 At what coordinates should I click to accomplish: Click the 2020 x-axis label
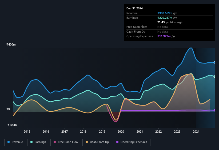(121, 132)
